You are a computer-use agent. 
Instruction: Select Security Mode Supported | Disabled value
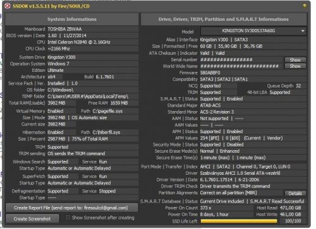(222, 144)
